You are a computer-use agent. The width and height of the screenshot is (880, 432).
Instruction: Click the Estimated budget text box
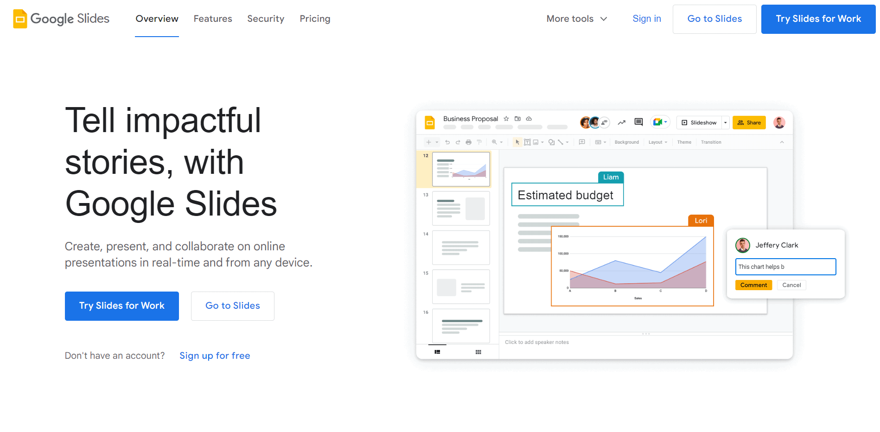point(568,195)
